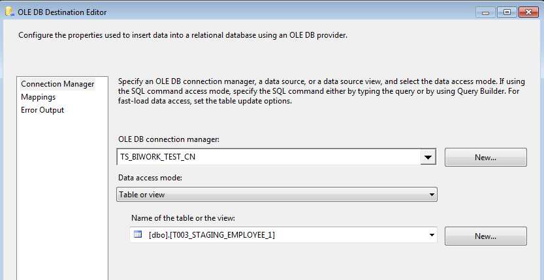Click the [dbo].[T003_STAGING_EMPLOYEE_1] table name text
This screenshot has width=544, height=280.
pos(212,235)
